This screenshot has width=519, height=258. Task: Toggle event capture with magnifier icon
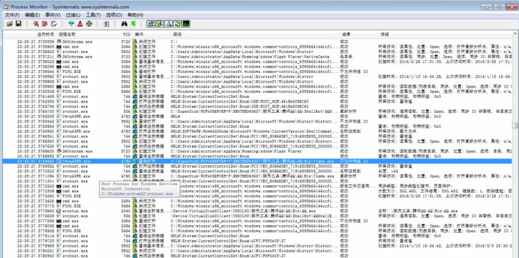(36, 23)
